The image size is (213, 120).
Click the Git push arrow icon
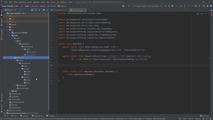(192, 6)
